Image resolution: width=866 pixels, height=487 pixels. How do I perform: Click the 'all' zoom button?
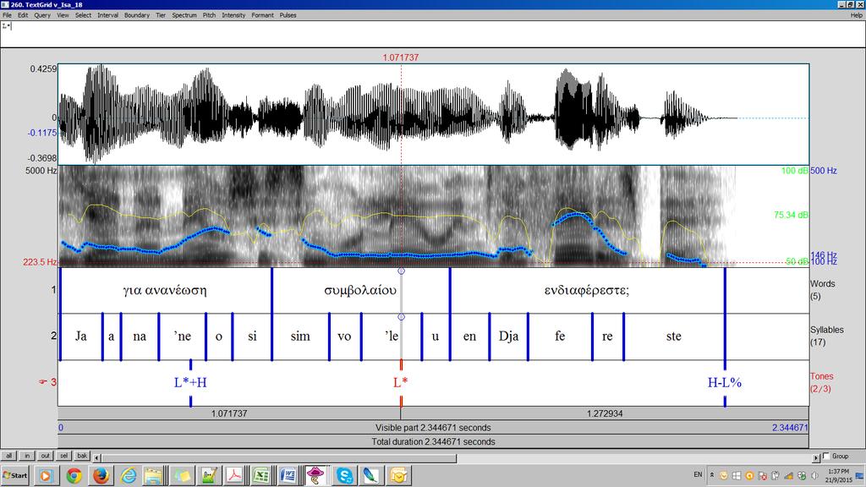(8, 456)
